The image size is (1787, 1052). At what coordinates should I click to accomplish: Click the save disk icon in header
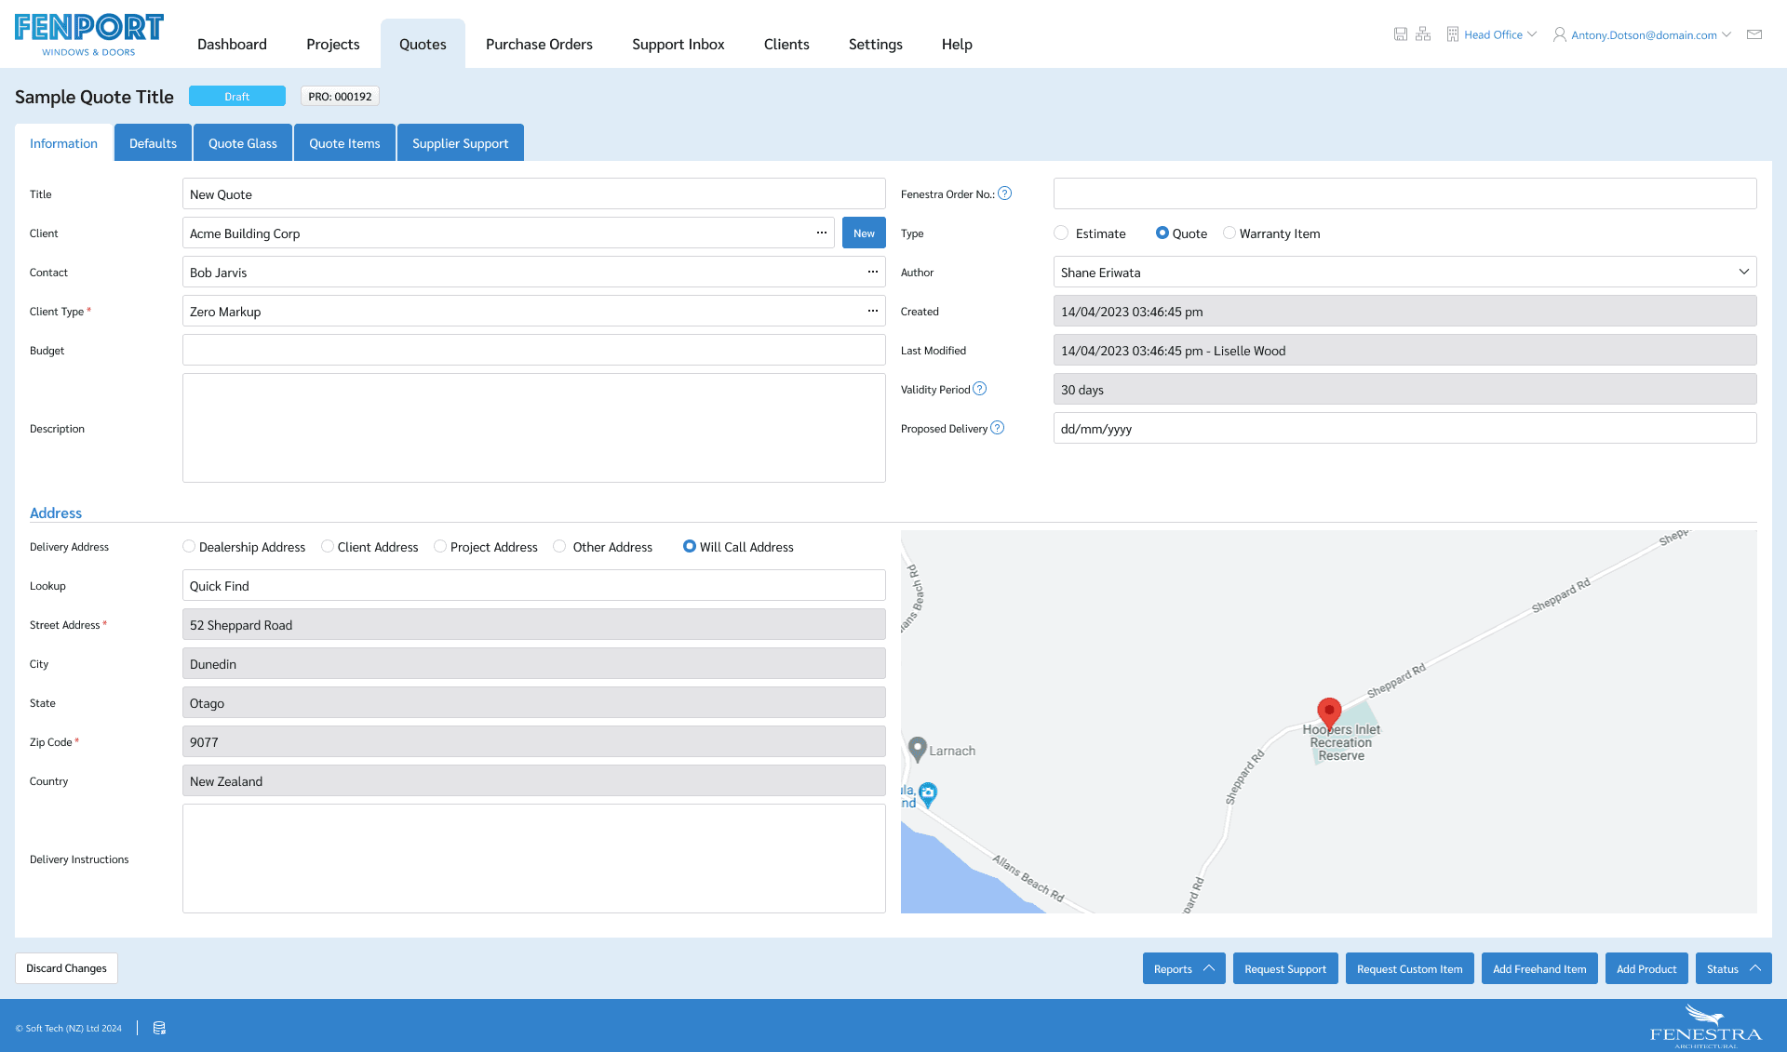pyautogui.click(x=1400, y=34)
